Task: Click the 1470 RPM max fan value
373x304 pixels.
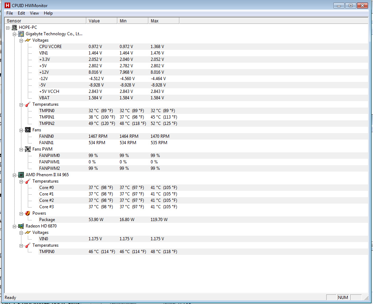Action: [x=160, y=136]
